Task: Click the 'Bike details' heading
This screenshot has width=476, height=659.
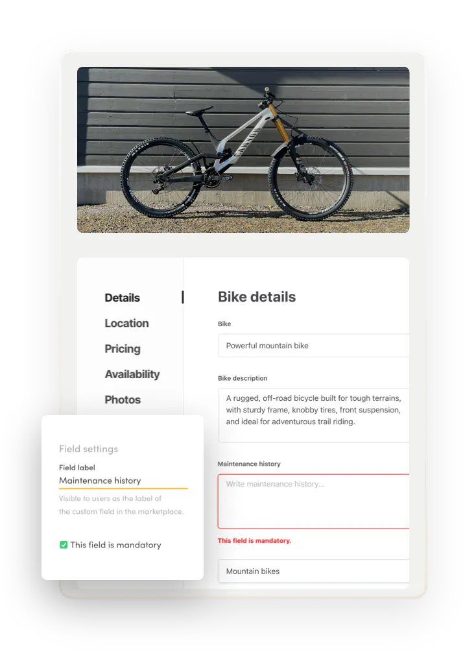Action: point(257,297)
